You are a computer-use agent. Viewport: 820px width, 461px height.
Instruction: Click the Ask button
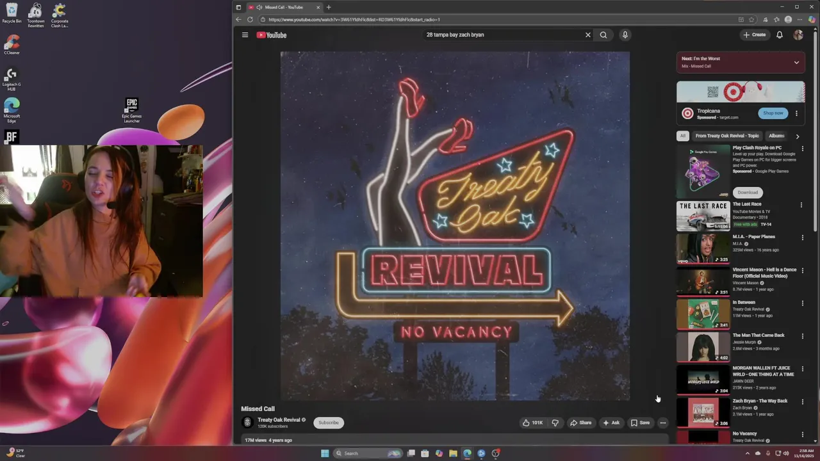point(611,423)
